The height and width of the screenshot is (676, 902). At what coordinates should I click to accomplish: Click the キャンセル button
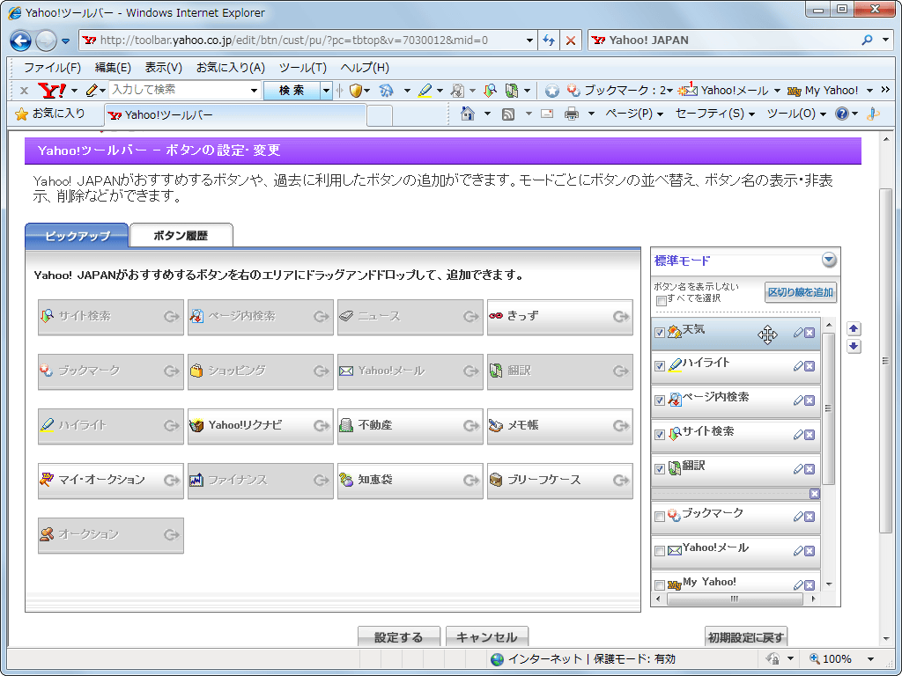point(486,637)
